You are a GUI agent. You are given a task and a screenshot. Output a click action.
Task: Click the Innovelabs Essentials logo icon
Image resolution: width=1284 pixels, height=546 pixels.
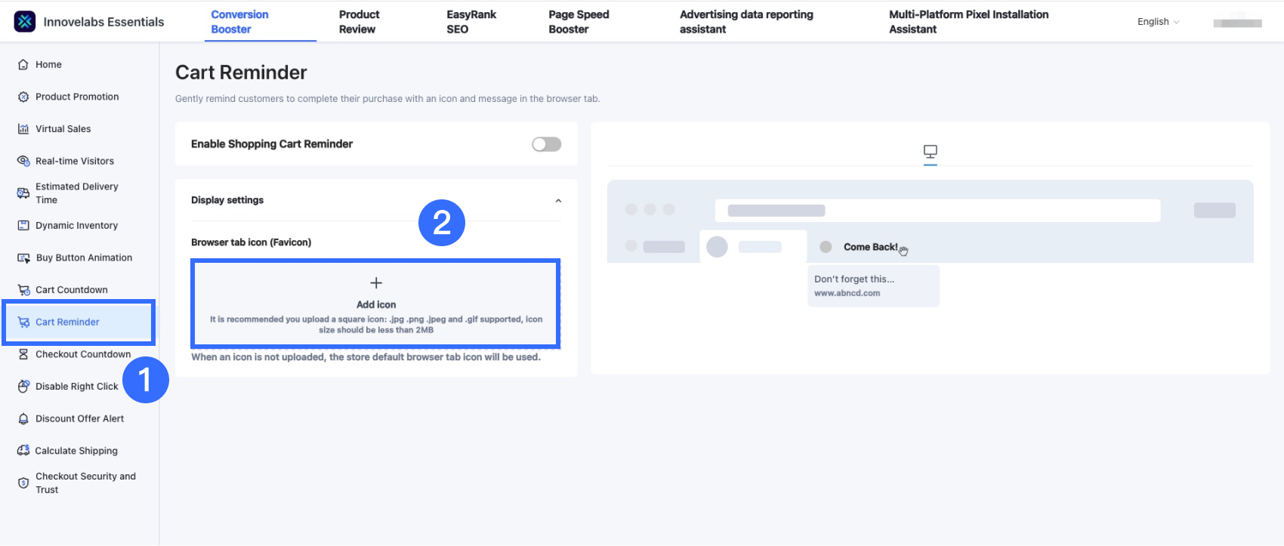pos(25,22)
